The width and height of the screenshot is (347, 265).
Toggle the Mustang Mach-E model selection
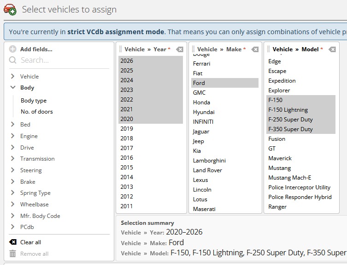[289, 178]
